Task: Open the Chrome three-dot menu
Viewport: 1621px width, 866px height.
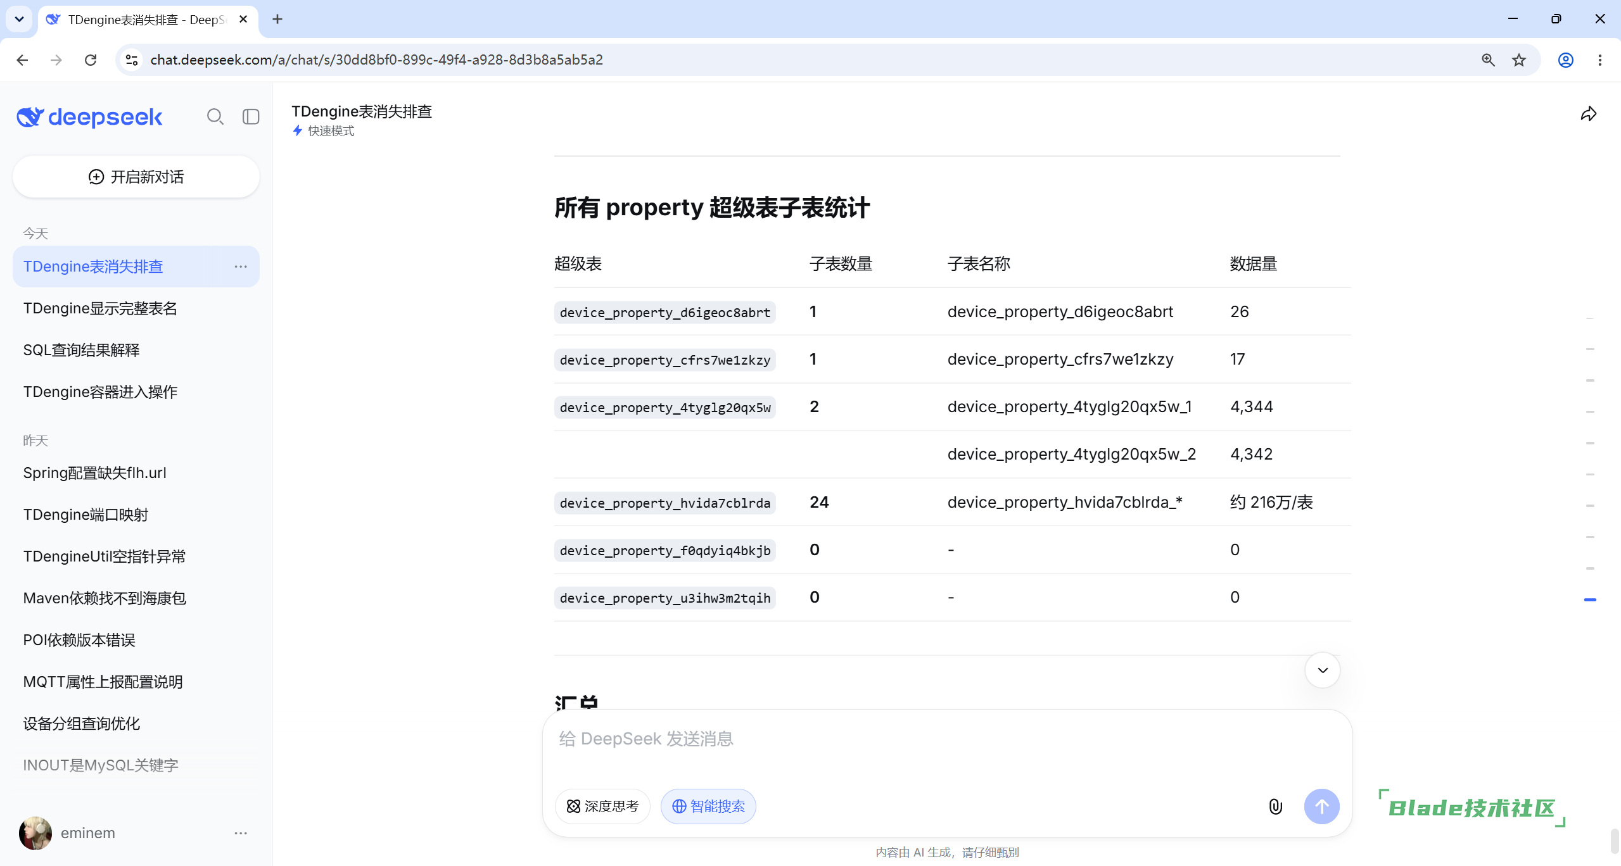Action: click(1599, 60)
